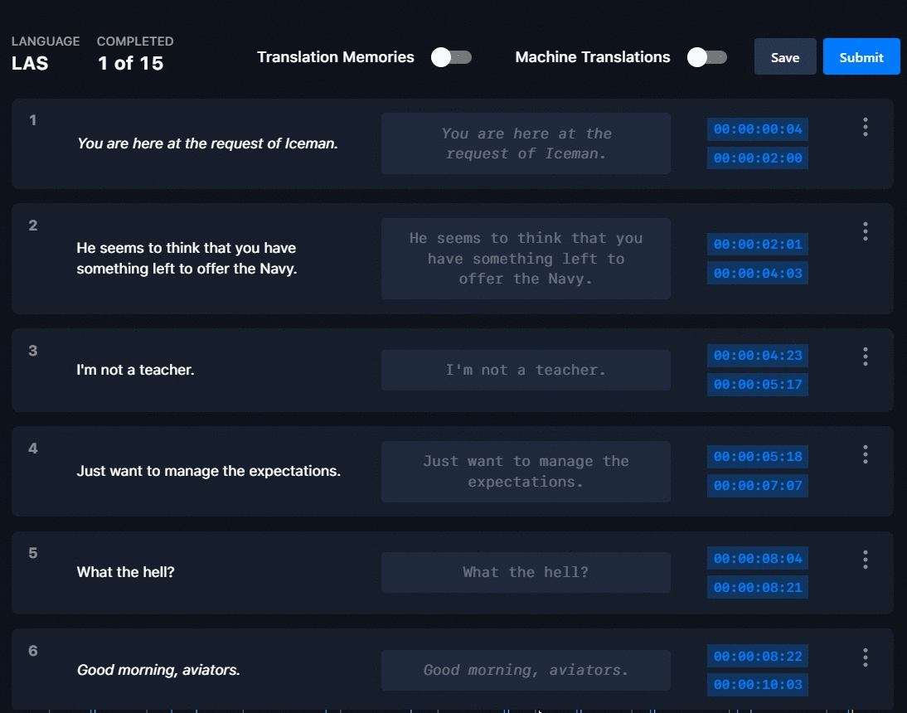Select end timecode 00:00:04:03
The width and height of the screenshot is (907, 713).
757,273
